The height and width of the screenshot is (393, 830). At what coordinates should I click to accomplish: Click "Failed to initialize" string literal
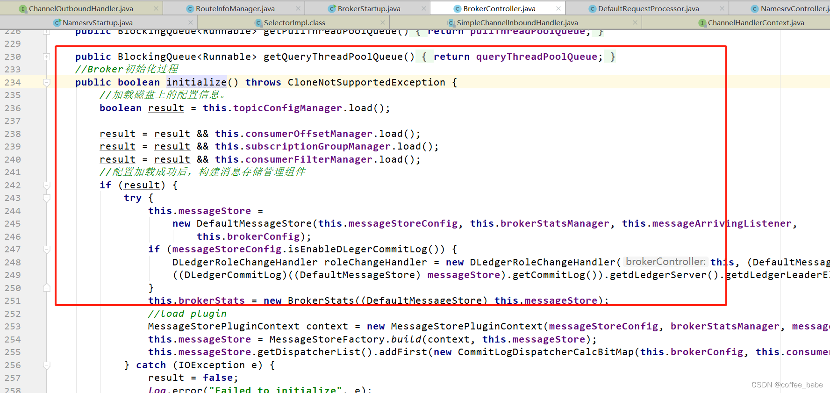[x=276, y=389]
